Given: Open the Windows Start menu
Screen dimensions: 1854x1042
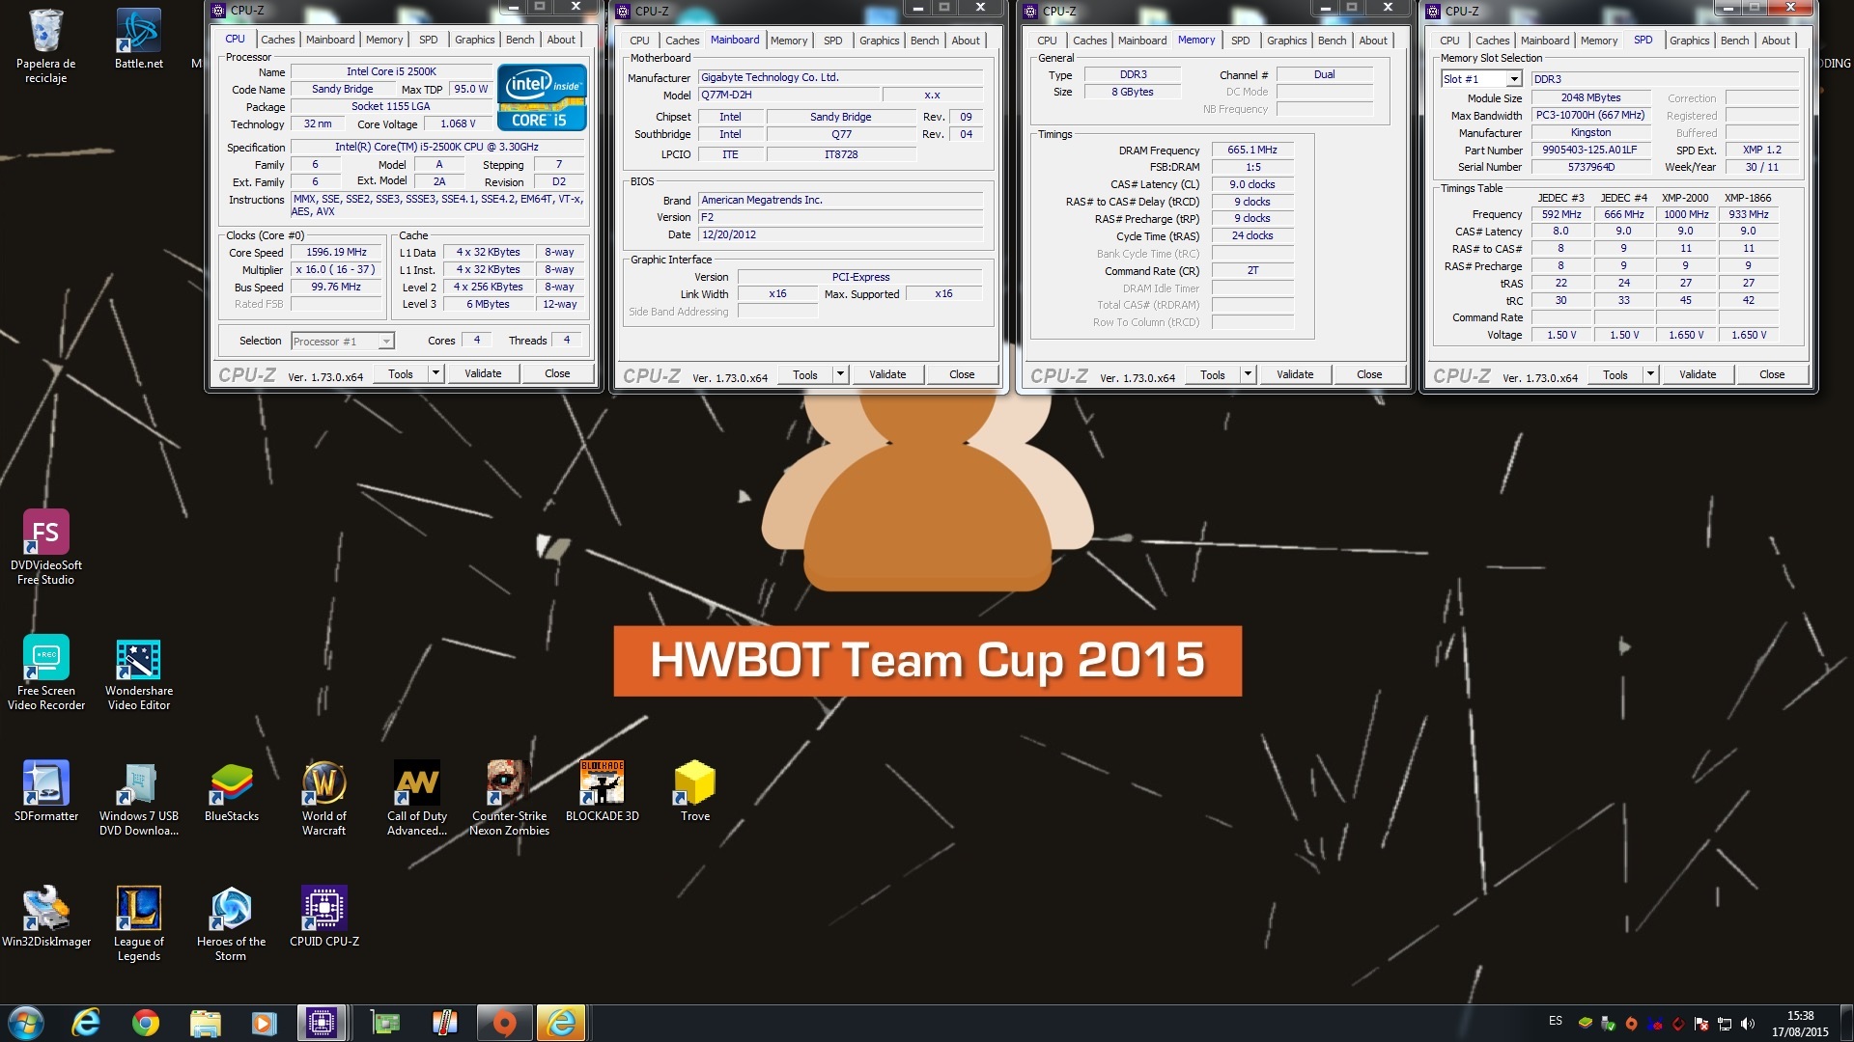Looking at the screenshot, I should (x=26, y=1023).
